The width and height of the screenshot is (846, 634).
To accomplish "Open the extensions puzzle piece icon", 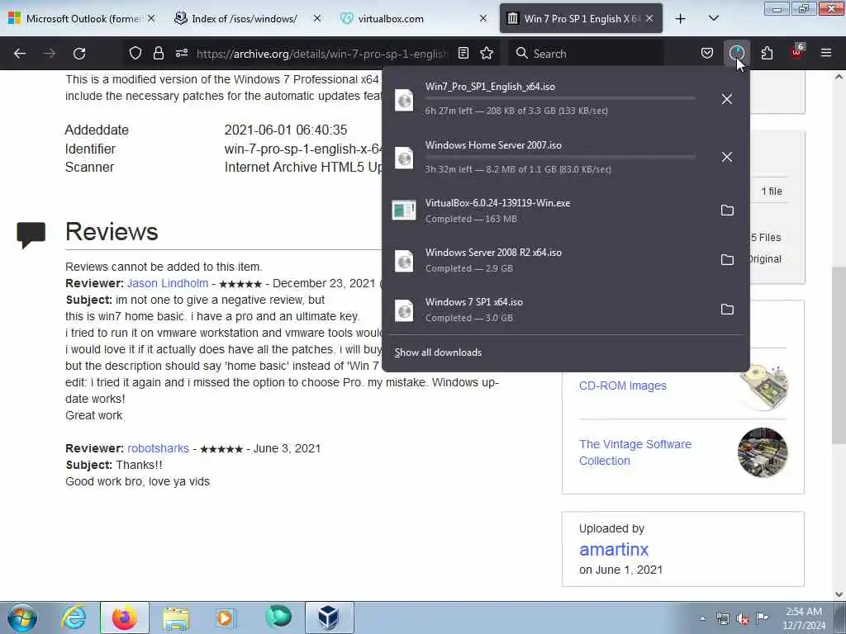I will coord(767,53).
